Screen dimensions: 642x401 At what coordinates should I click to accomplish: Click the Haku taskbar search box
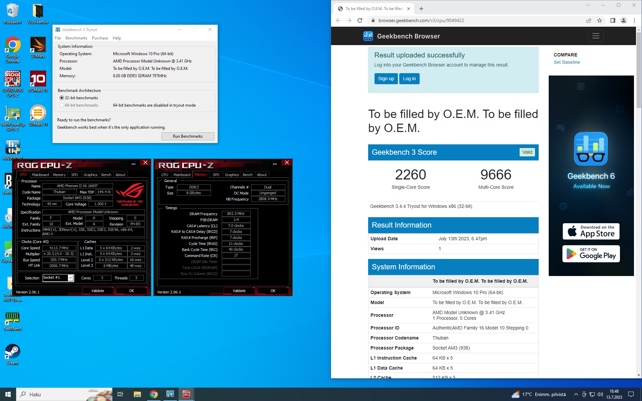[64, 394]
